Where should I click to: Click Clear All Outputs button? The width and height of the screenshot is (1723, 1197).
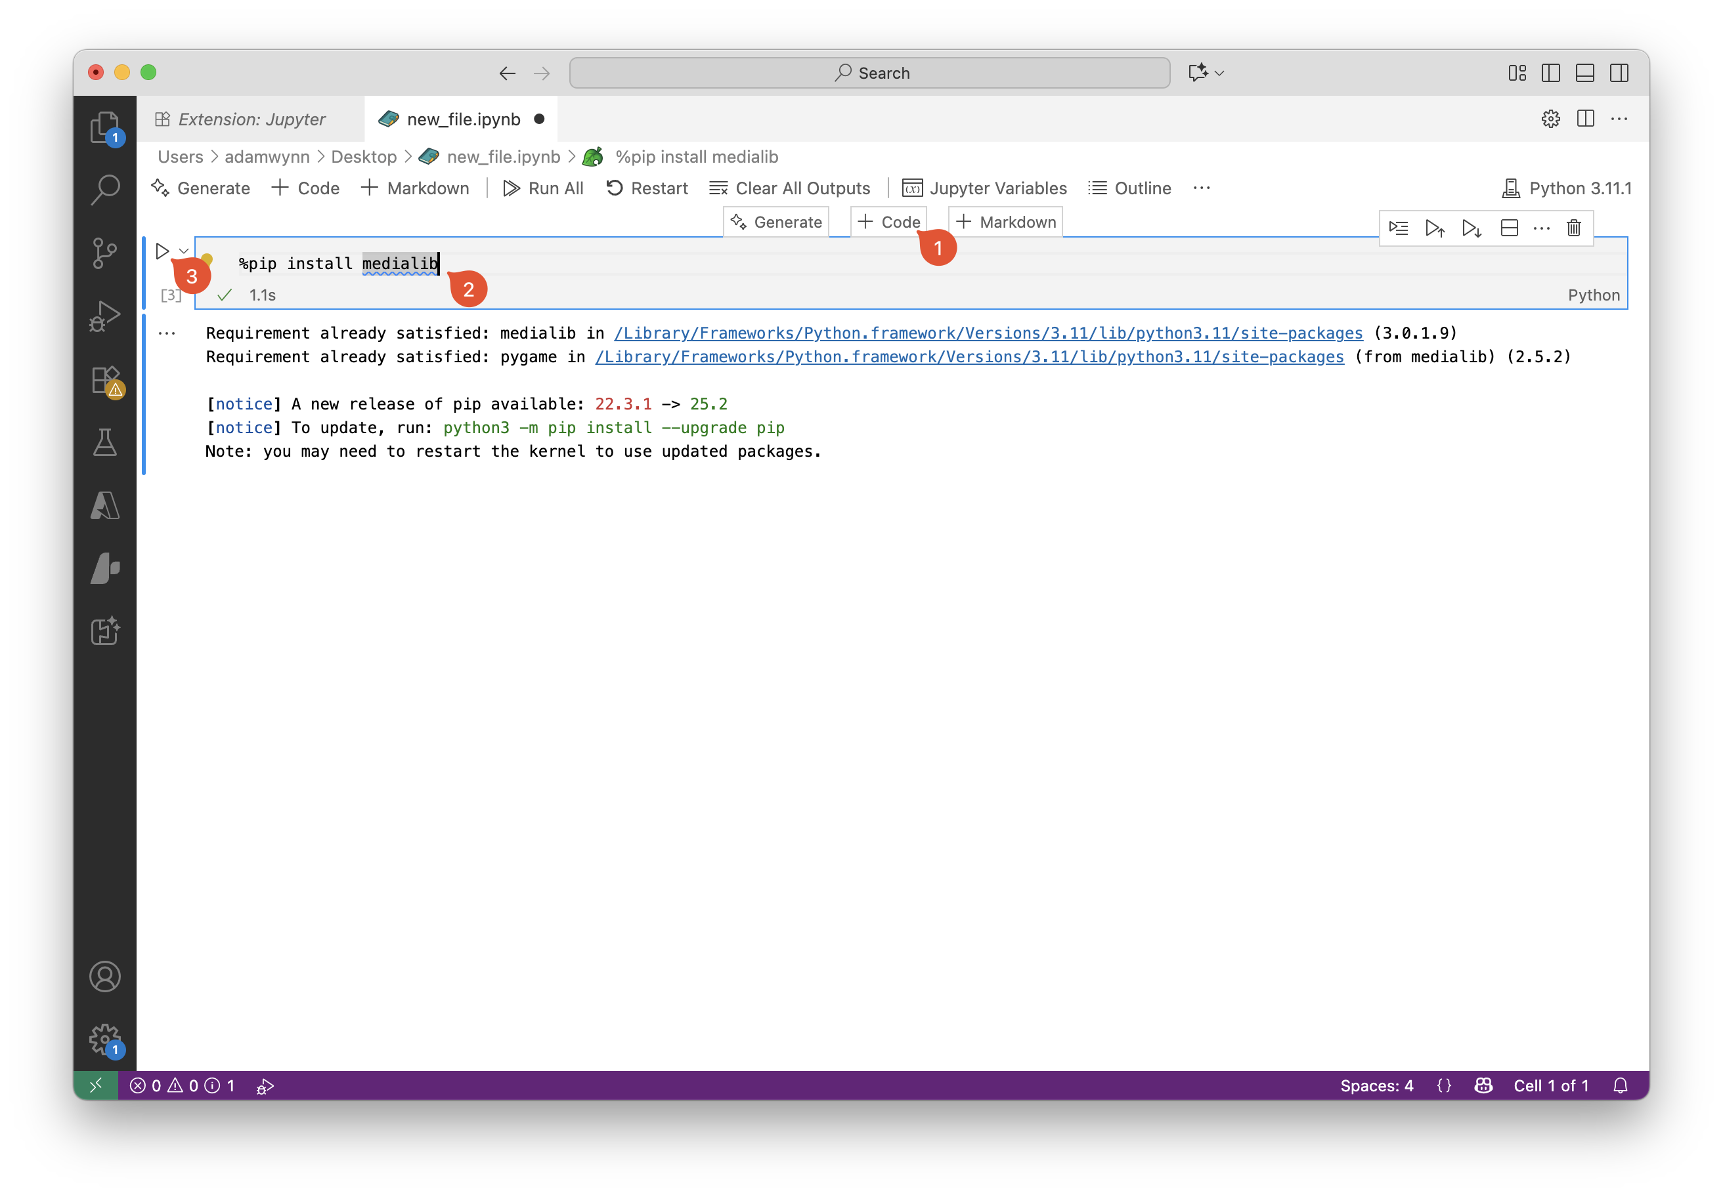[x=789, y=188]
